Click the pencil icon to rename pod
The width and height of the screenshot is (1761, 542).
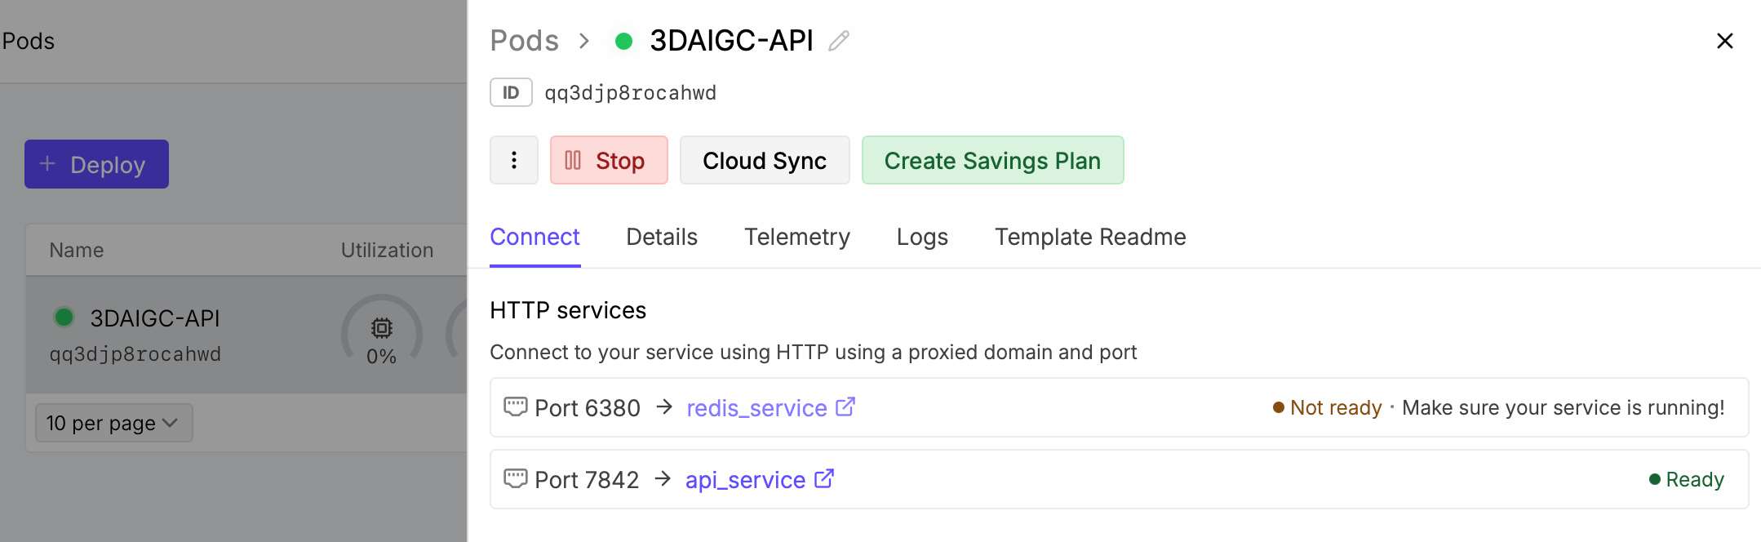(839, 41)
